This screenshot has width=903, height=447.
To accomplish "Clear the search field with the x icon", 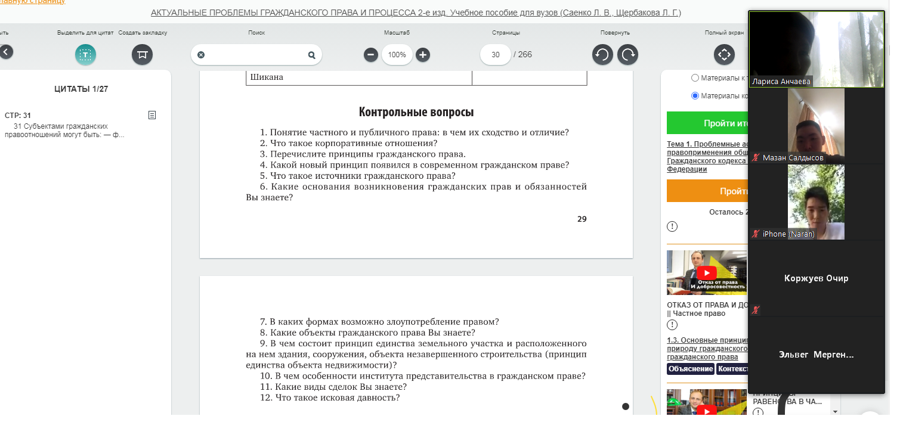I will click(201, 55).
